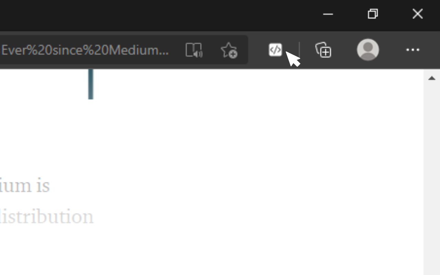
Task: Open the Settings and more ellipsis menu
Action: click(412, 50)
